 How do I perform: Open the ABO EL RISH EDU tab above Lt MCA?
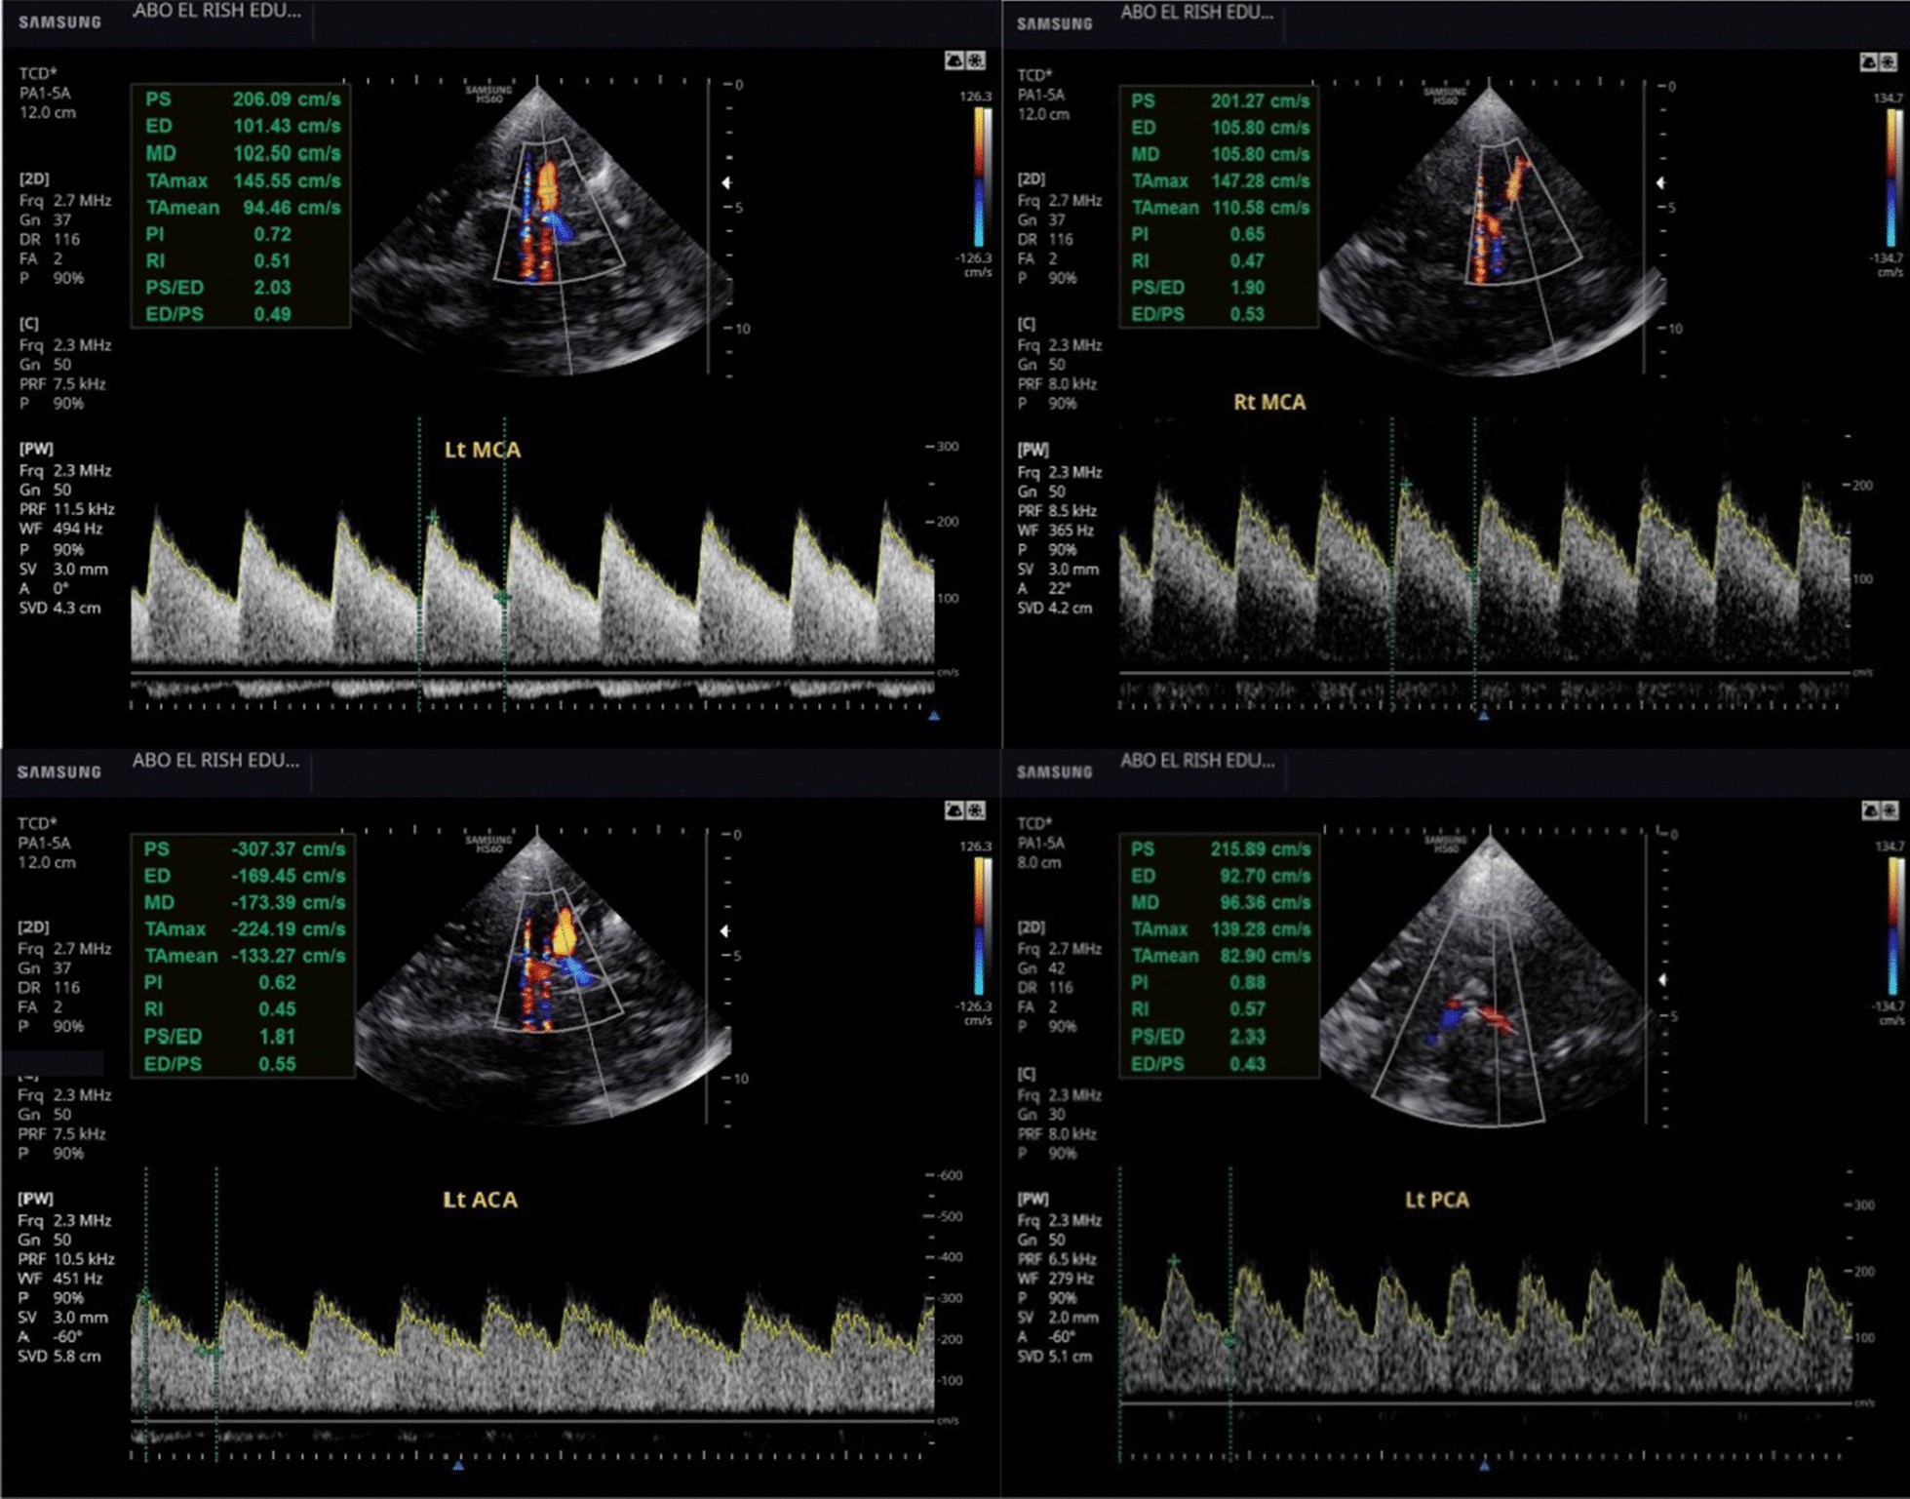[x=216, y=12]
